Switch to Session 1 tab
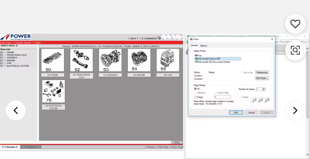310x159 pixels. 10,147
